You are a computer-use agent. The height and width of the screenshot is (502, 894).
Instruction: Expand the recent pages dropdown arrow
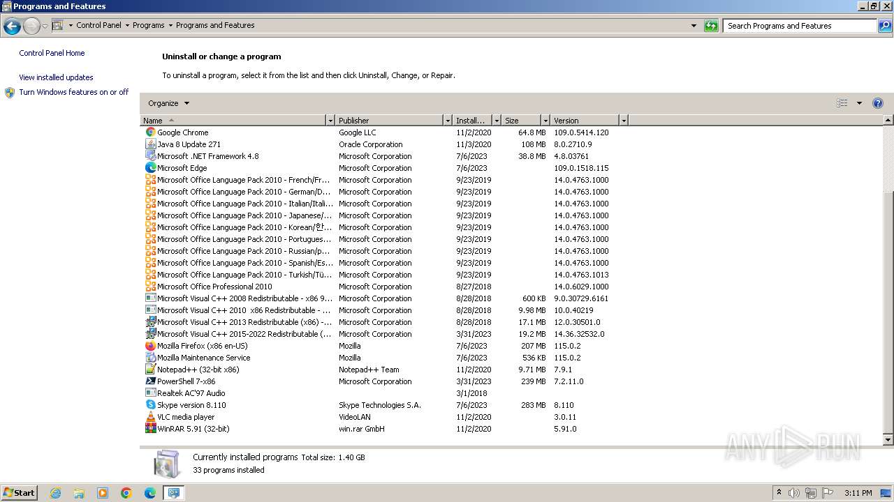click(45, 26)
